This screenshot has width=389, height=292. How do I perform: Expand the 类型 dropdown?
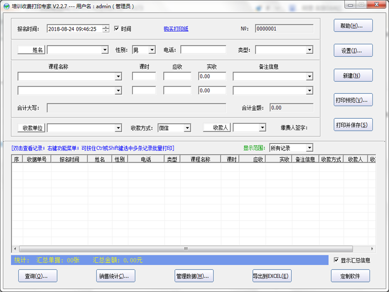point(309,50)
